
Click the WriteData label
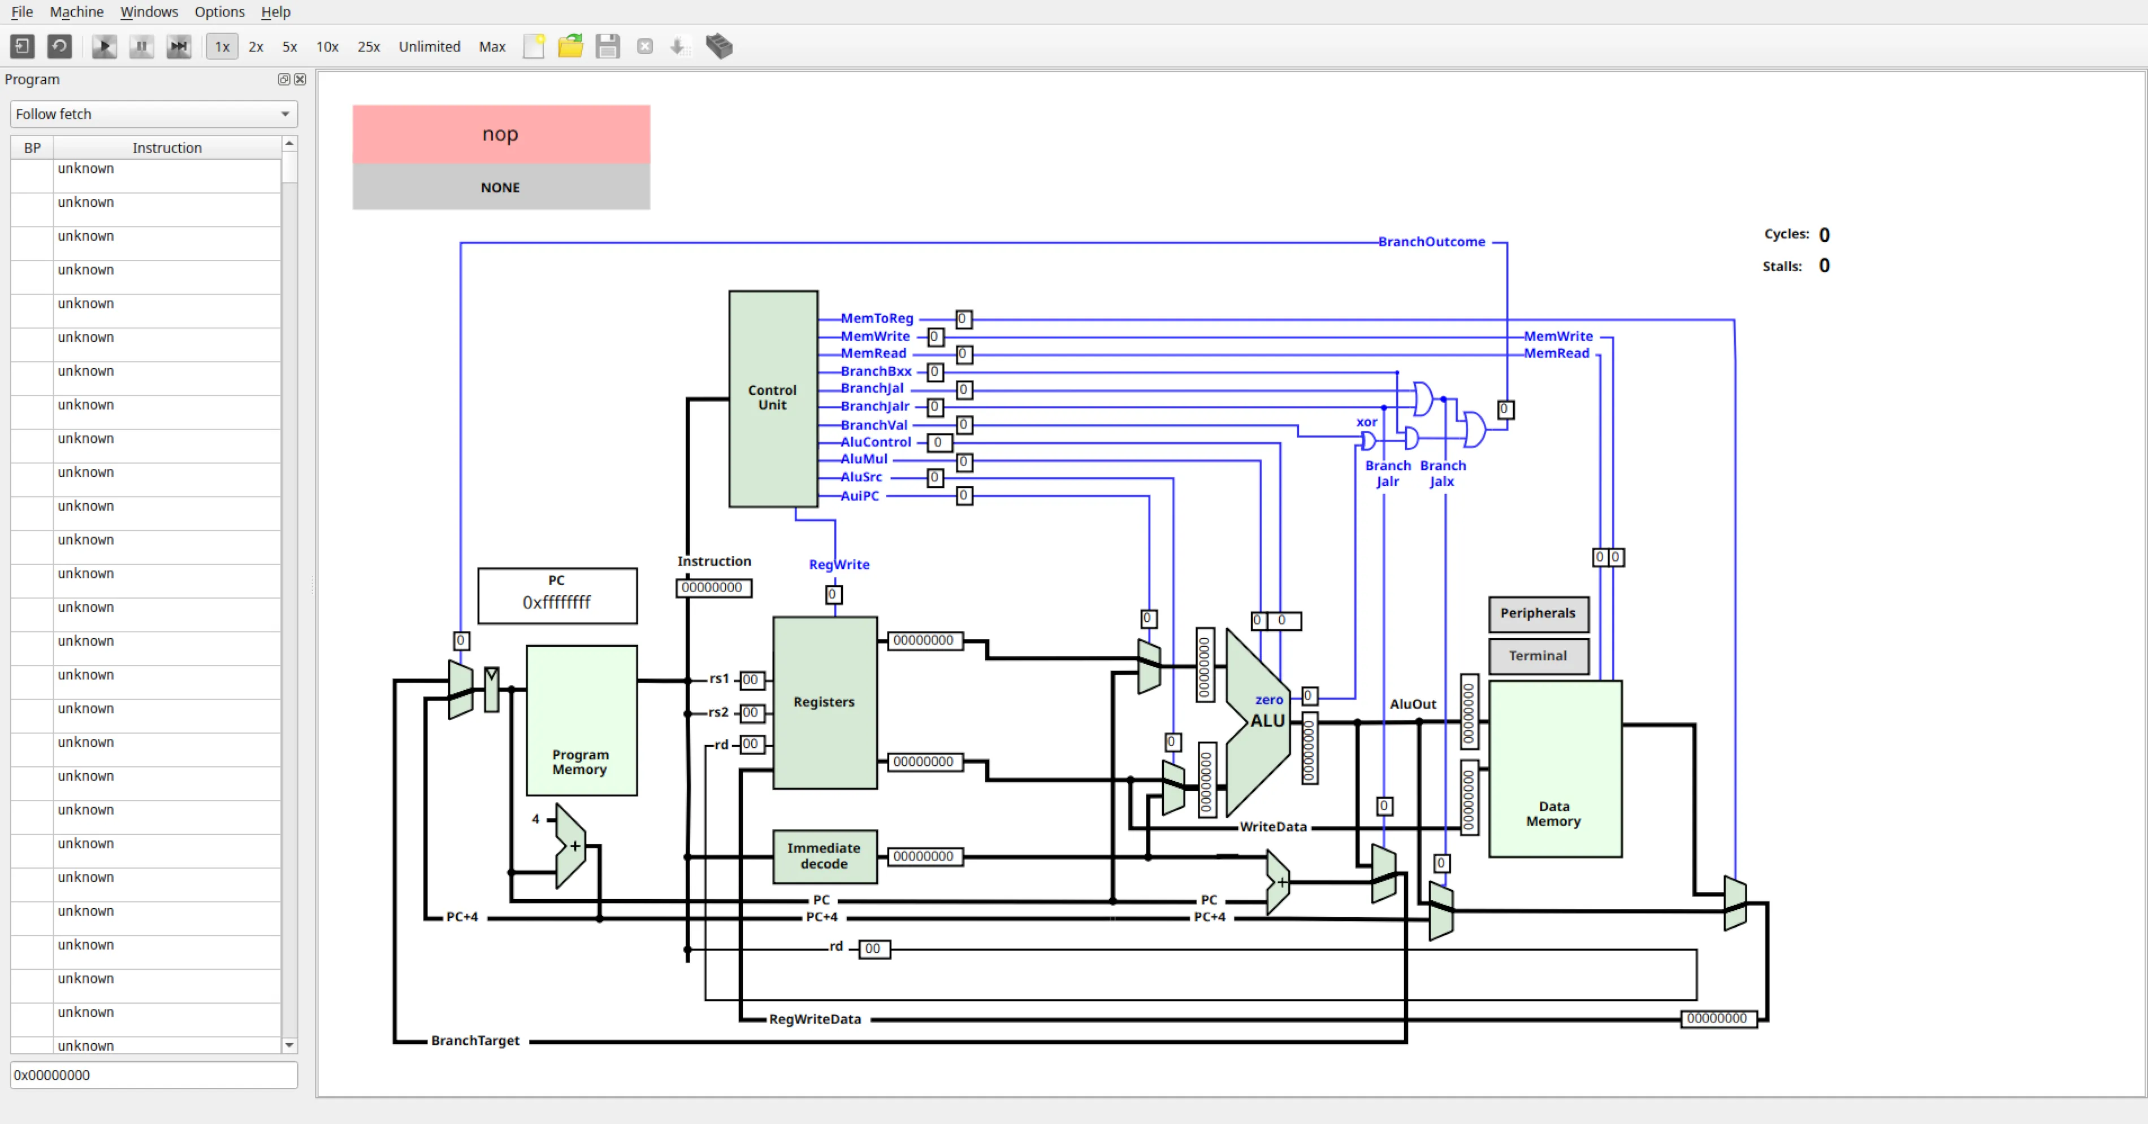coord(1274,826)
